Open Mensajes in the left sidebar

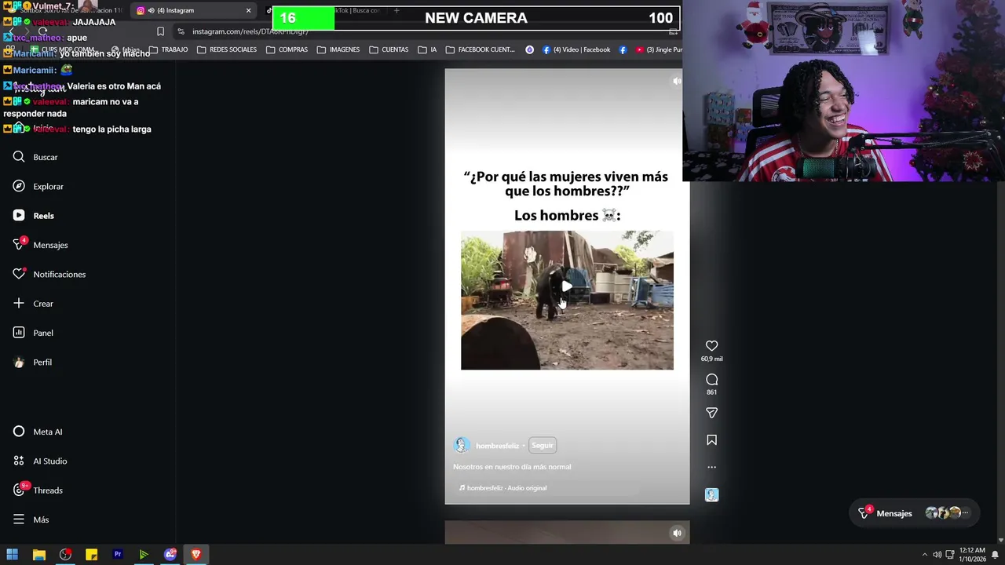pos(40,245)
